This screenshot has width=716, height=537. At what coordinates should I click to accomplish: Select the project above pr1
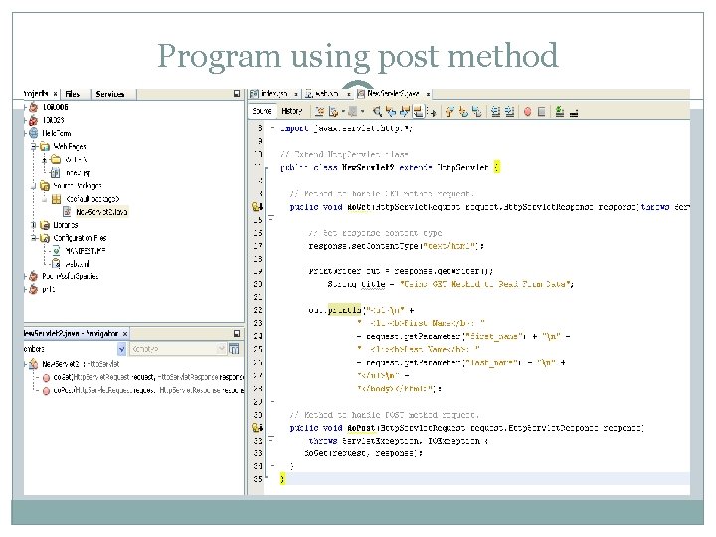(64, 276)
